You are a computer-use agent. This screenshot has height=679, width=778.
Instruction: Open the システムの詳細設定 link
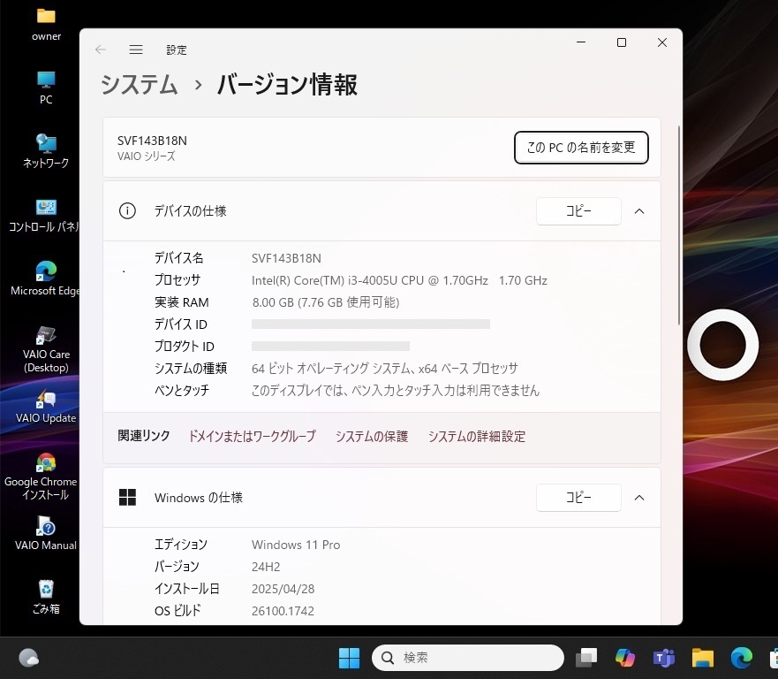(476, 436)
